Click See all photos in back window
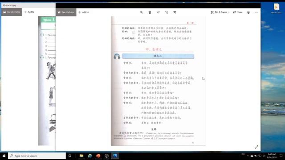Image resolution: width=285 pixels, height=160 pixels. (x=12, y=12)
